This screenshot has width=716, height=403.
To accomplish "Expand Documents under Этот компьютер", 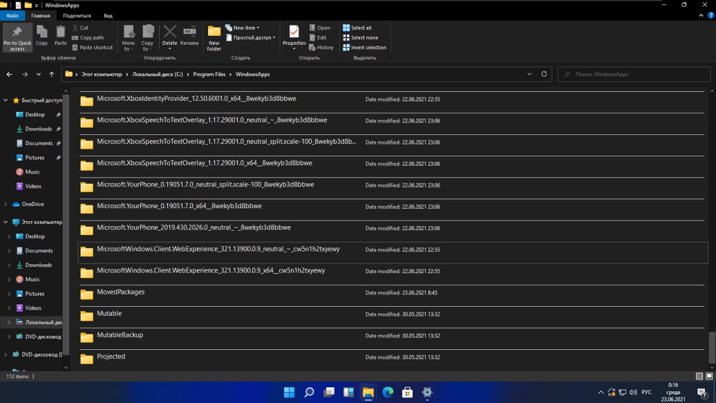I will [x=9, y=251].
